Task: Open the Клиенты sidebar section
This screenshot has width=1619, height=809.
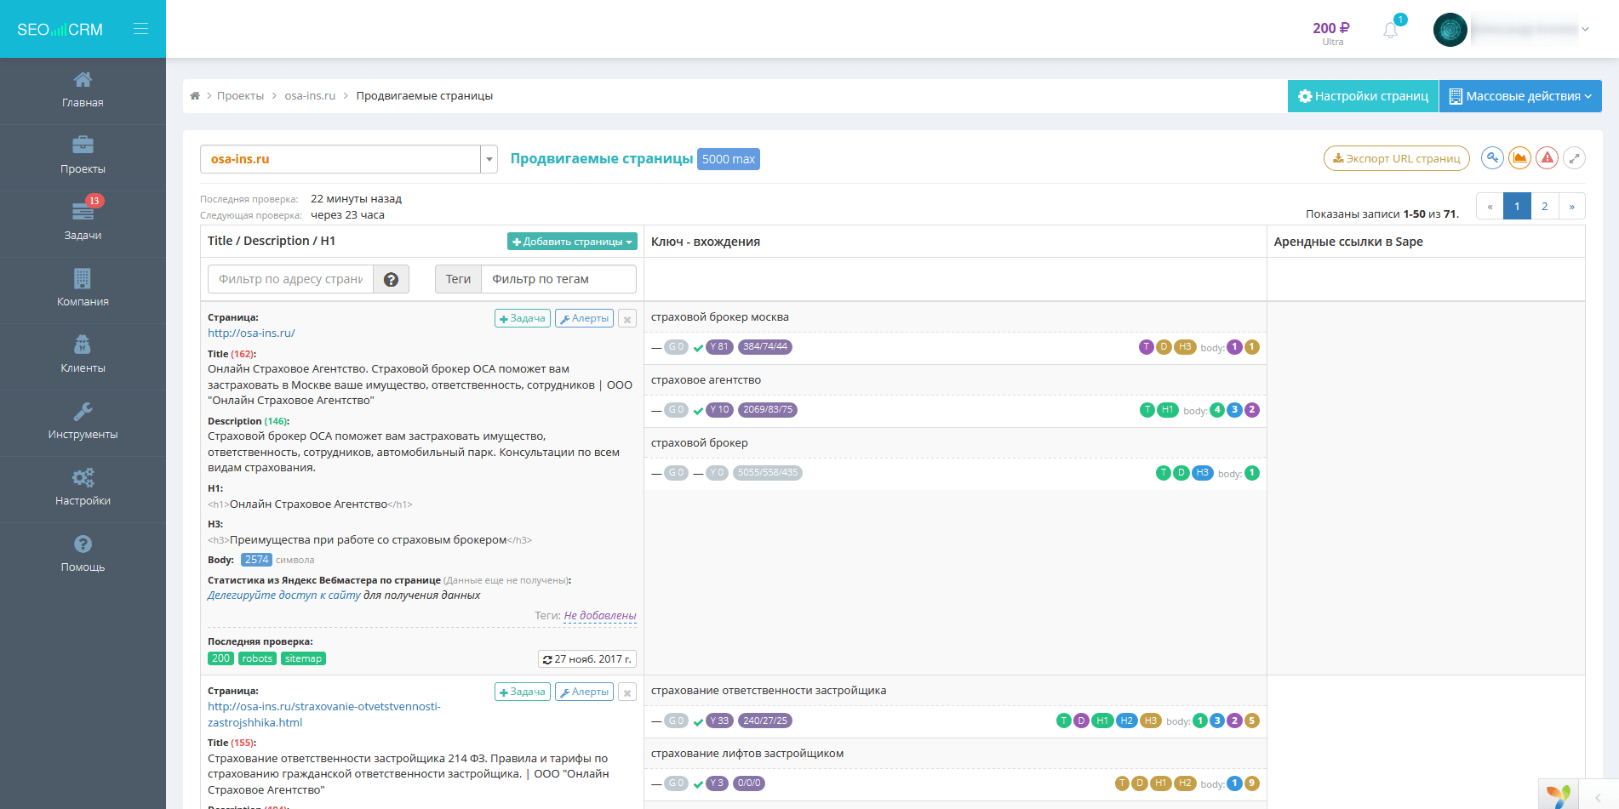Action: (83, 356)
